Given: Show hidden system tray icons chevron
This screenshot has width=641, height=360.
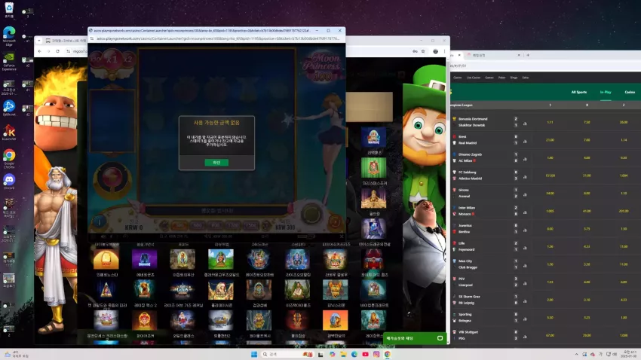Looking at the screenshot, I should (x=576, y=354).
